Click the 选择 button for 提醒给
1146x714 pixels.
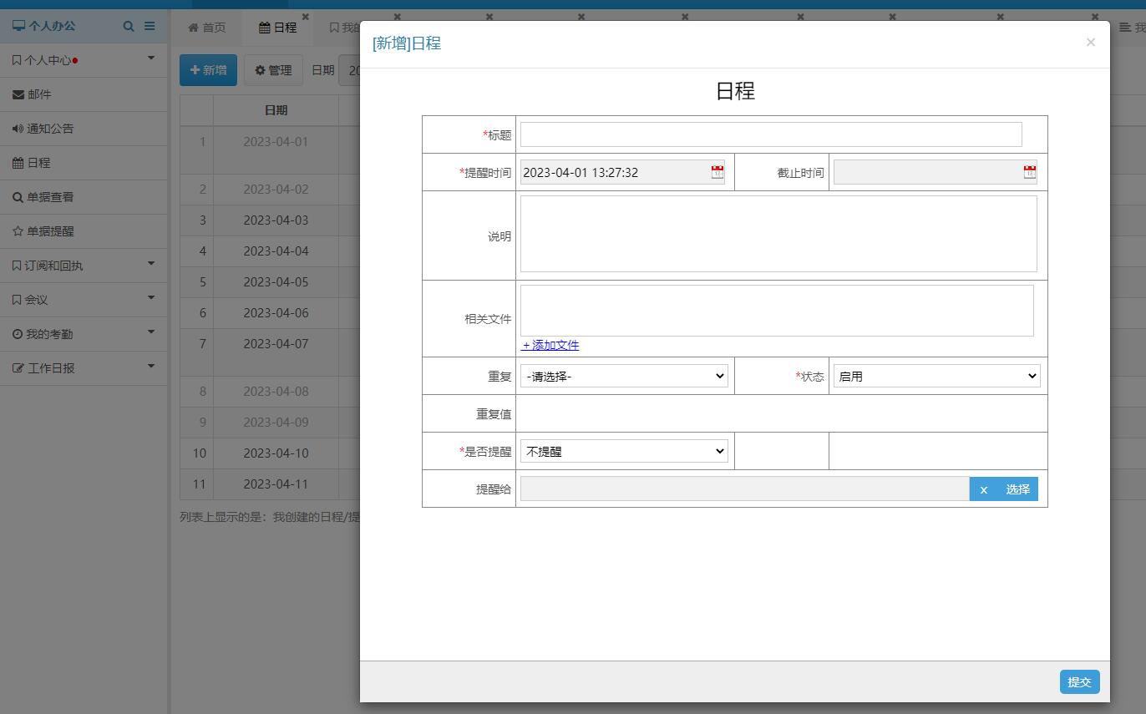click(1017, 489)
